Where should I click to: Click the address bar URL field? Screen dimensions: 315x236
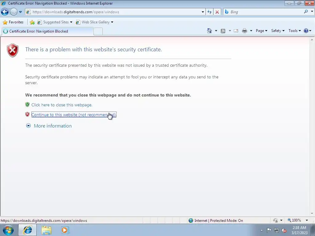click(116, 12)
